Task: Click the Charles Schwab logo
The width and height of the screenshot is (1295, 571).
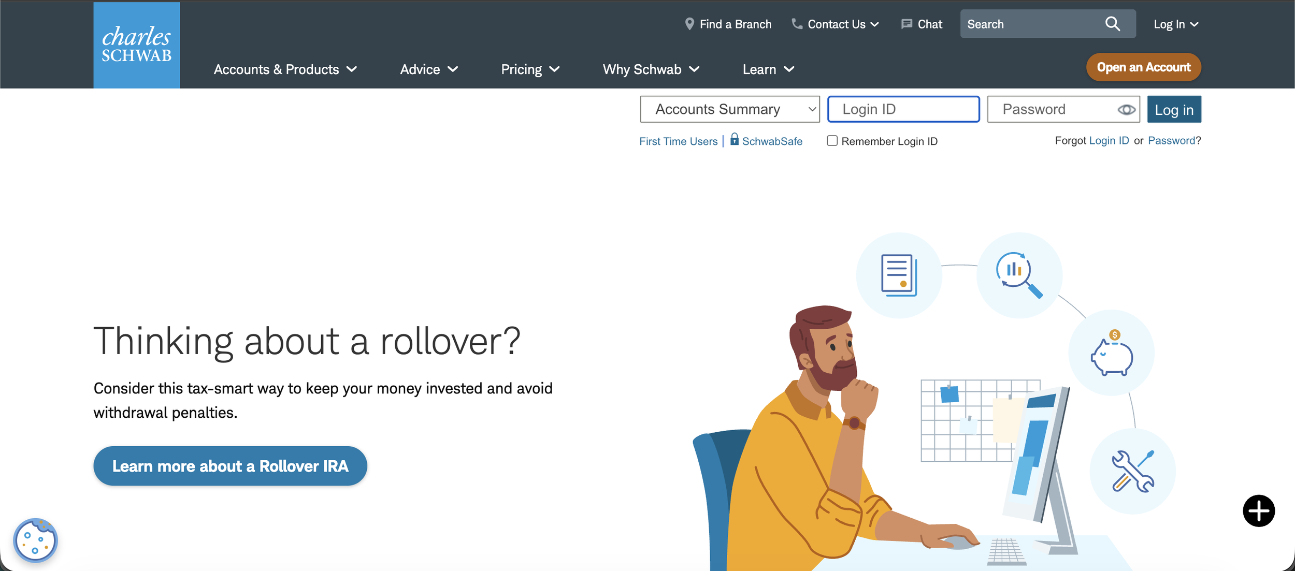Action: coord(136,45)
